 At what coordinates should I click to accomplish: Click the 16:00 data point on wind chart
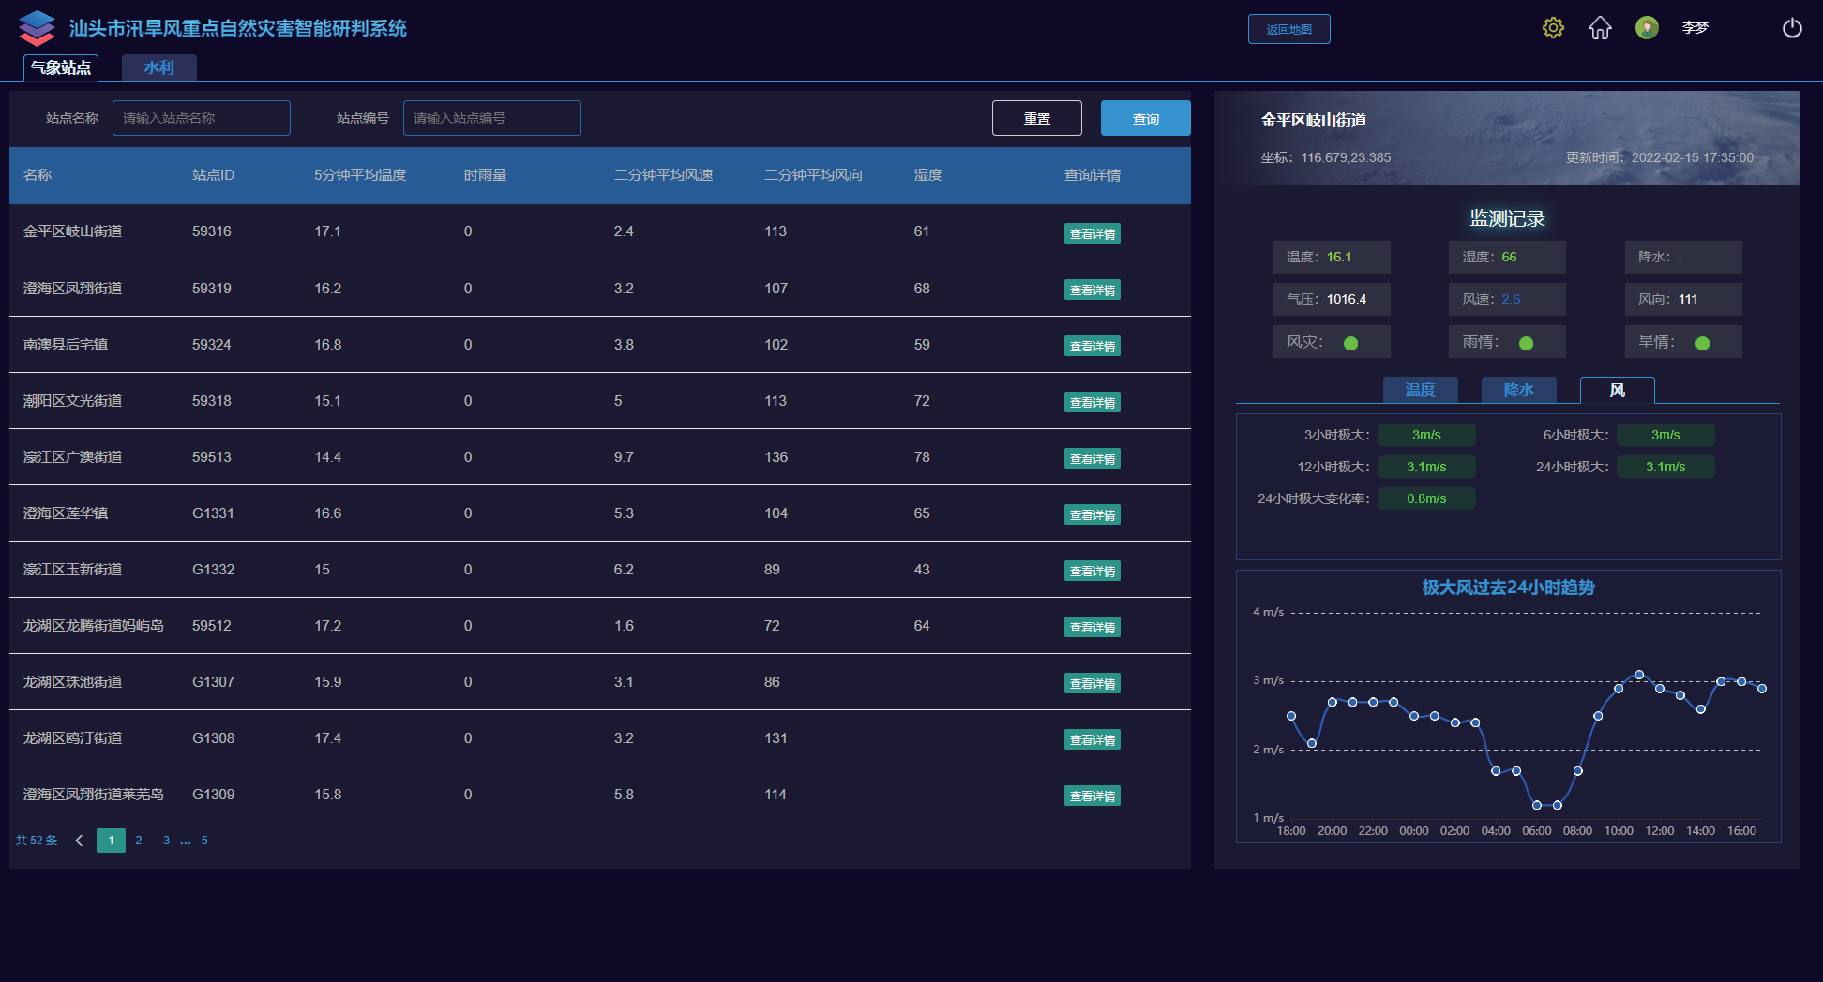(1741, 681)
